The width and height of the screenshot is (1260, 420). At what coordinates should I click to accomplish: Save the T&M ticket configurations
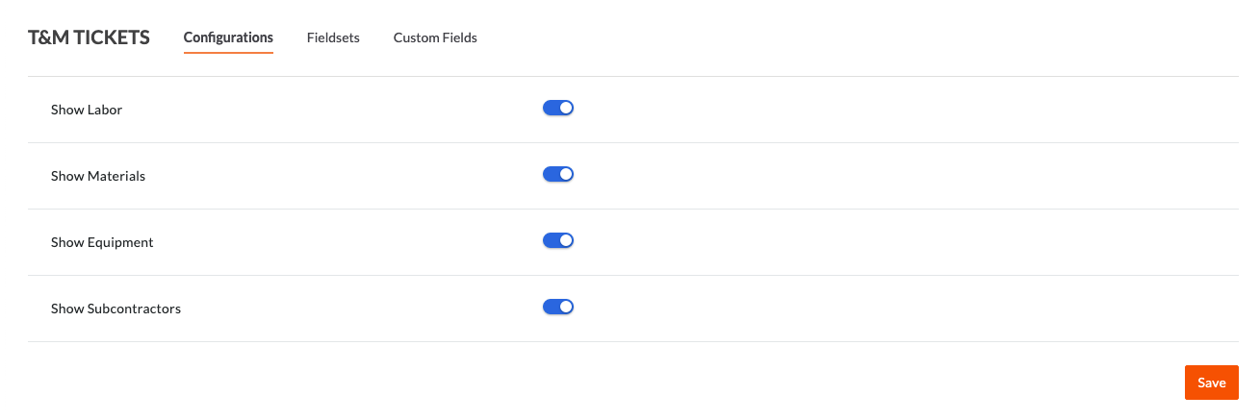pos(1211,383)
